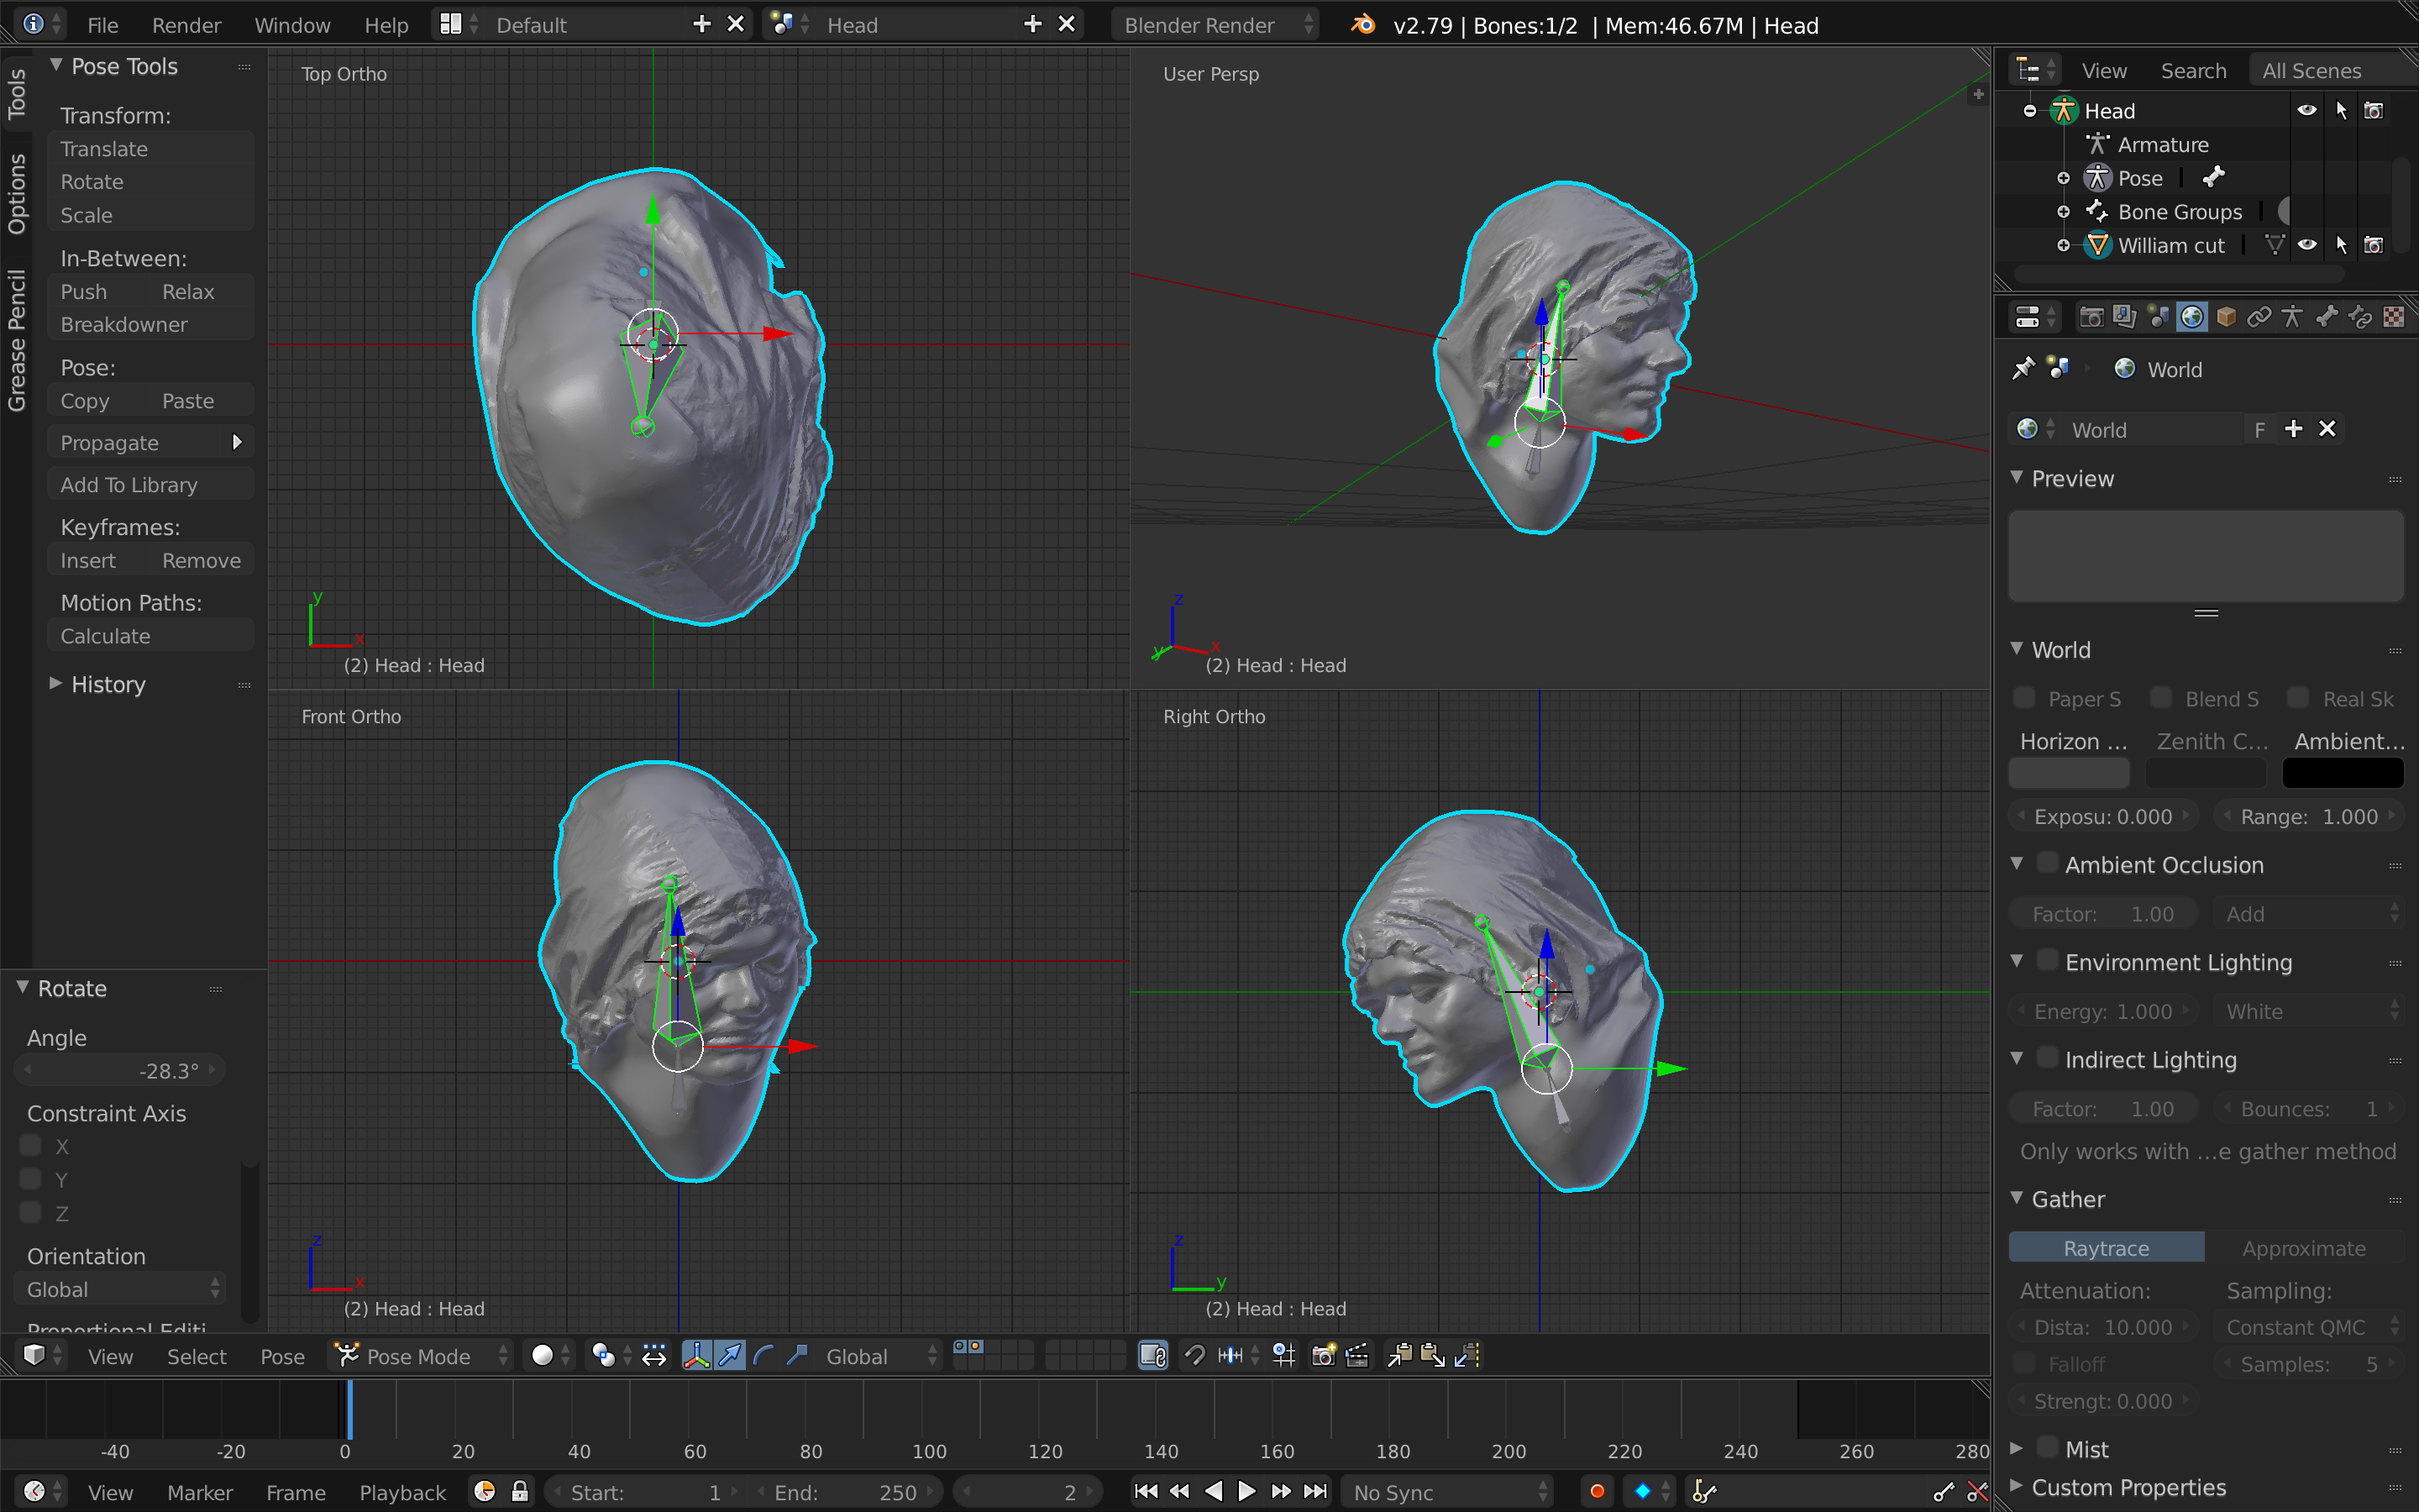Enable the Environment Lighting checkbox
Viewport: 2419px width, 1512px height.
pos(2048,960)
